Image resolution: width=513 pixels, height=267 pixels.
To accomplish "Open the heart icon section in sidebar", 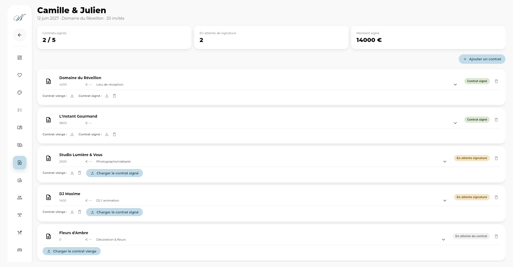I will pos(20,75).
